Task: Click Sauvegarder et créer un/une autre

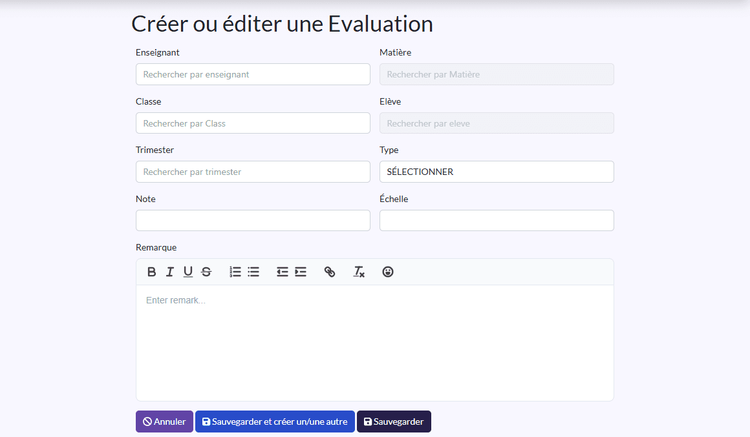Action: coord(275,422)
